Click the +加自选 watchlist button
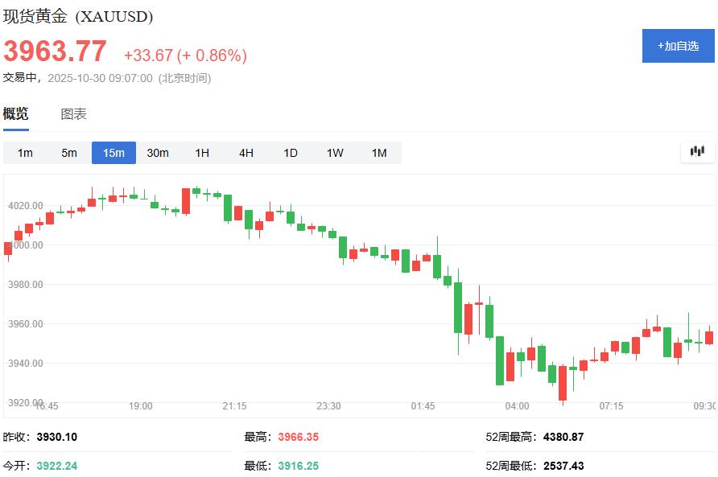Image resolution: width=718 pixels, height=477 pixels. coord(679,46)
